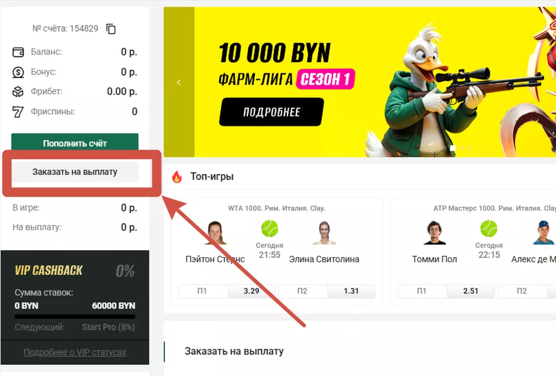Click the wallet icon next to Баланс

coord(18,52)
